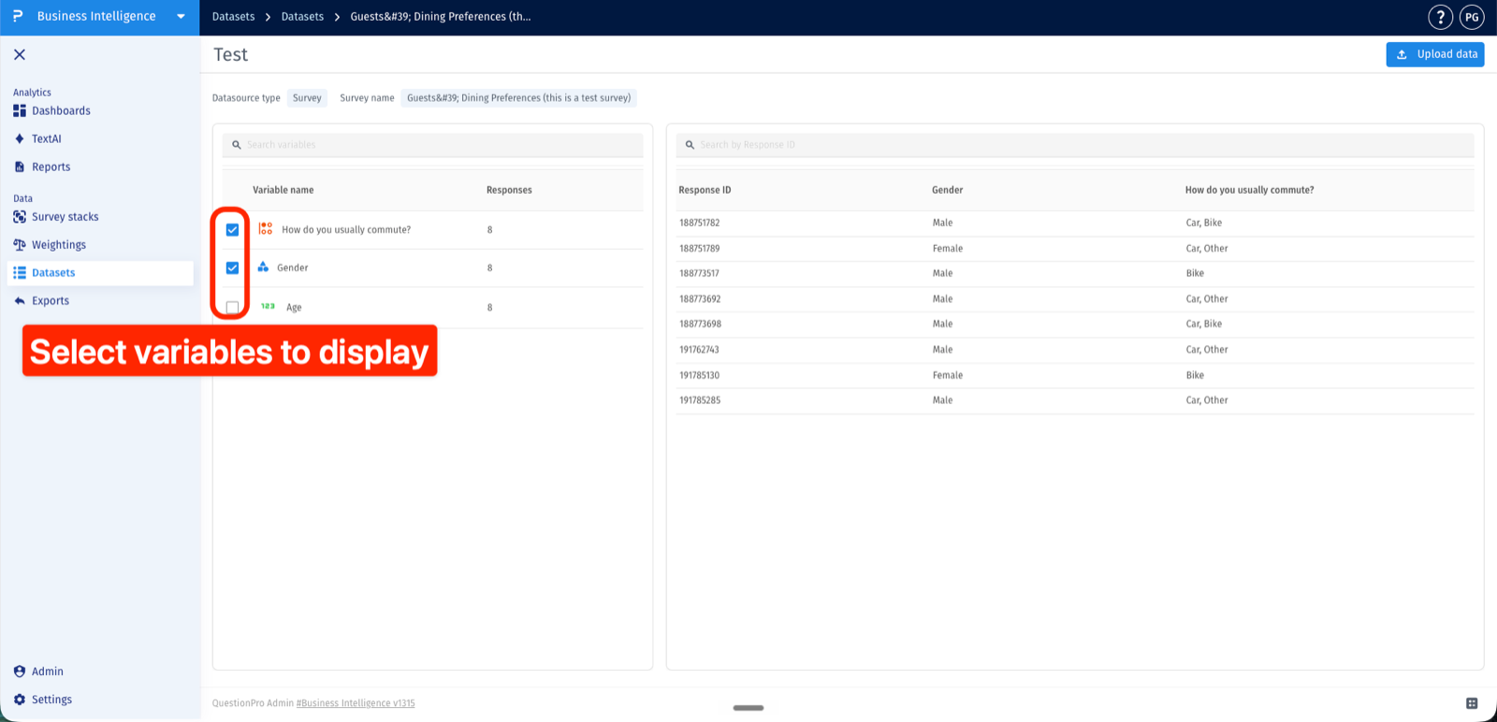Click the second Datasets breadcrumb link
The image size is (1497, 722).
pyautogui.click(x=302, y=17)
